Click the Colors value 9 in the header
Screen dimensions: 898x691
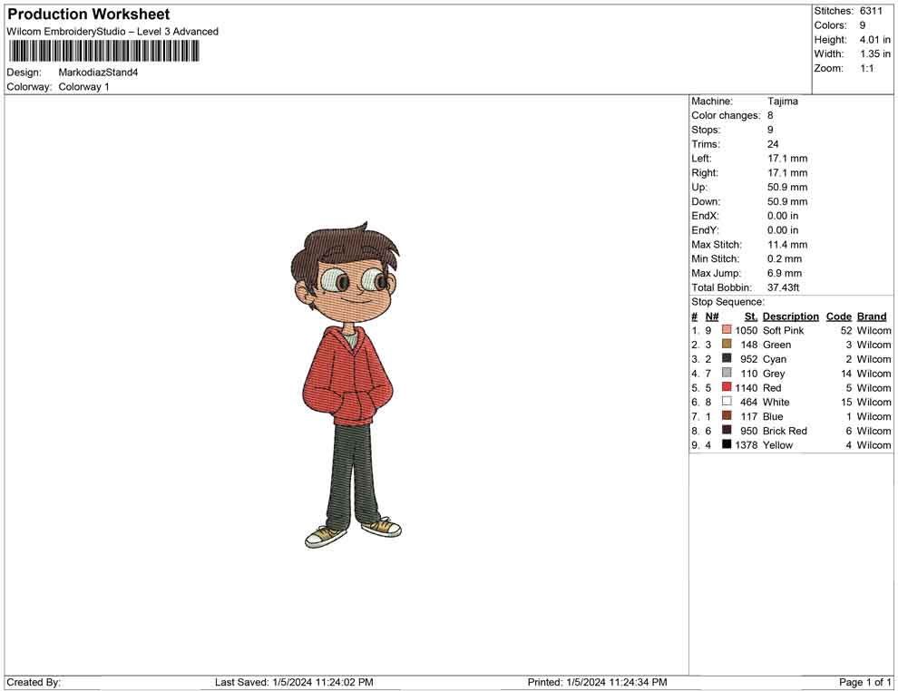(863, 25)
